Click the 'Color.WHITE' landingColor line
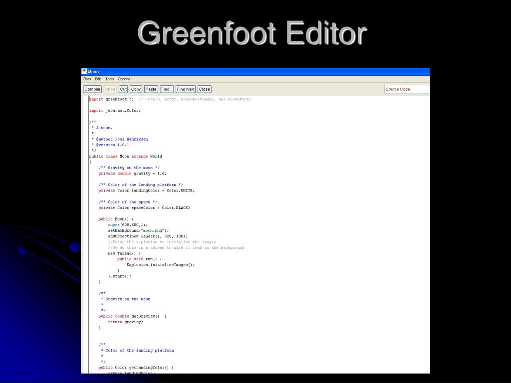 (146, 191)
